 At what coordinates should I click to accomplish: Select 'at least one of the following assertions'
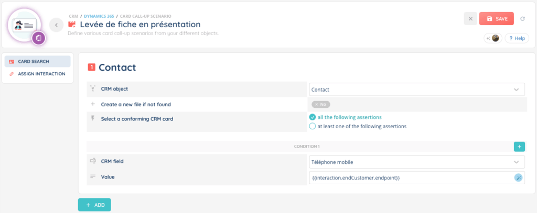click(x=313, y=126)
